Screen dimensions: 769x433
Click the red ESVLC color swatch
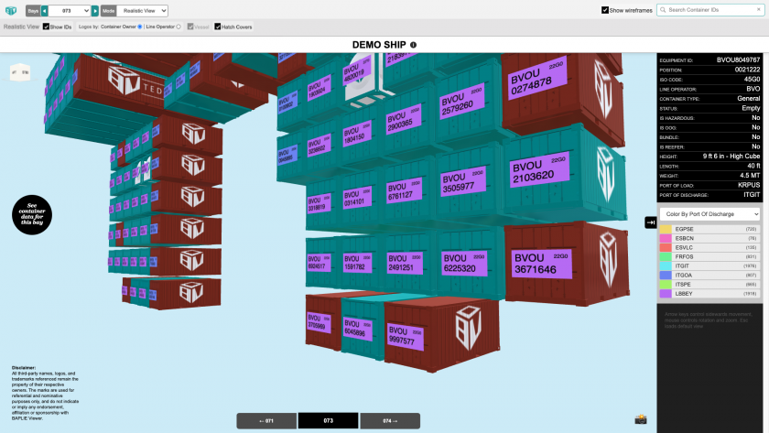[666, 248]
